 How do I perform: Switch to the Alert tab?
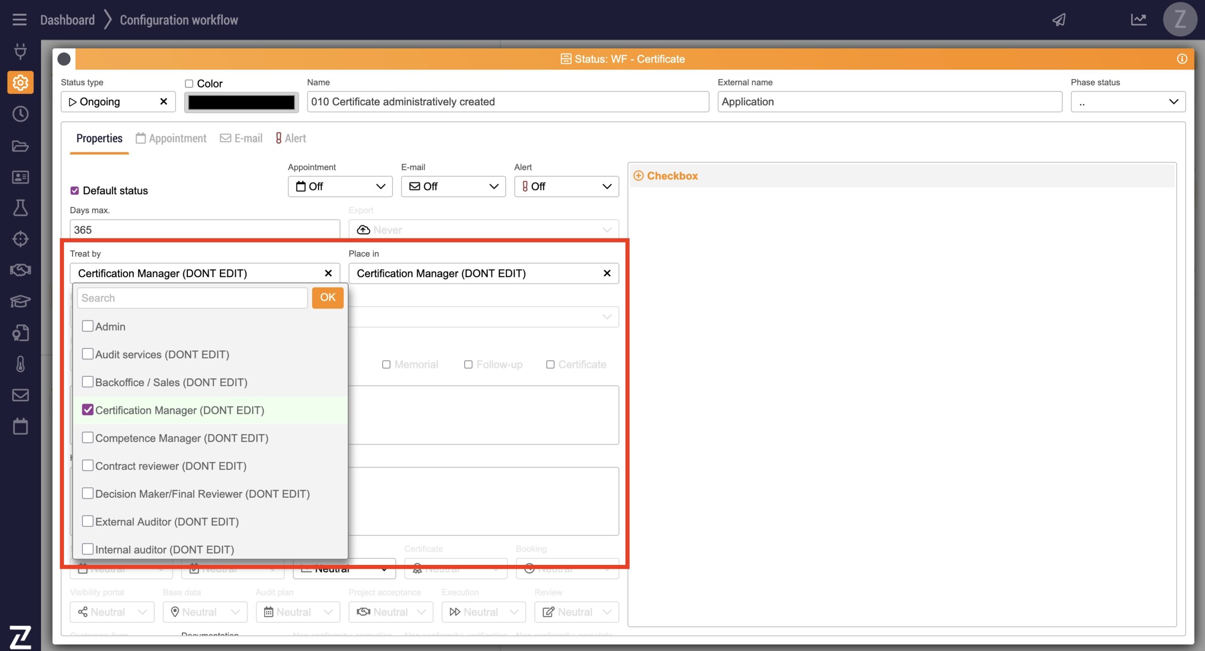[x=290, y=138]
